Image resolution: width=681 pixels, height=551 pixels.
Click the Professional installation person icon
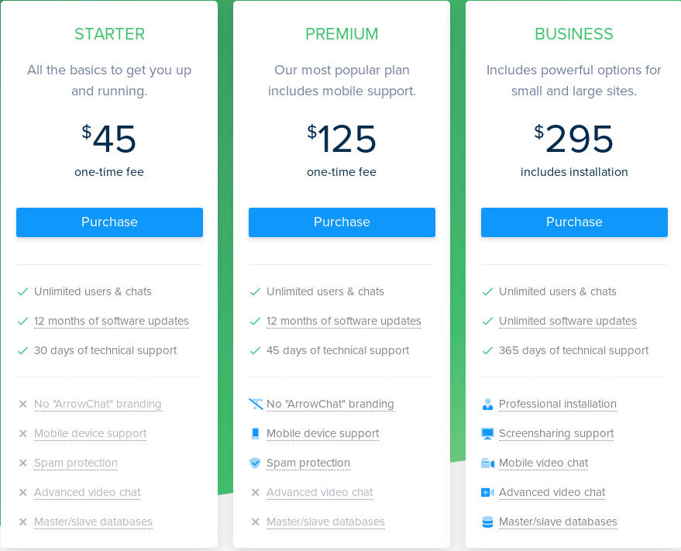488,404
